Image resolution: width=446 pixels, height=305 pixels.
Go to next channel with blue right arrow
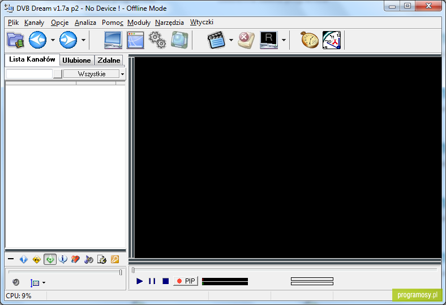coord(68,40)
